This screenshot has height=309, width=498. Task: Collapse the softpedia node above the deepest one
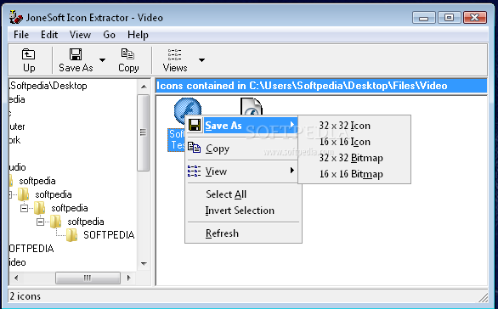click(24, 208)
